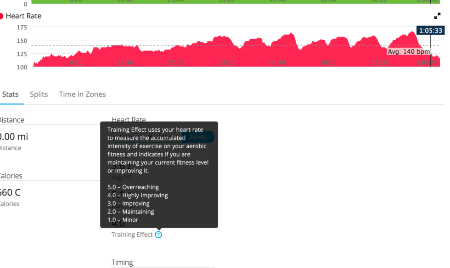The width and height of the screenshot is (450, 268).
Task: Click the Avg: 140 bpm chart label
Action: click(409, 52)
